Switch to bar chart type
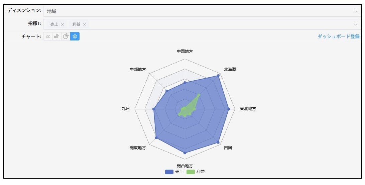The width and height of the screenshot is (365, 185). 57,36
